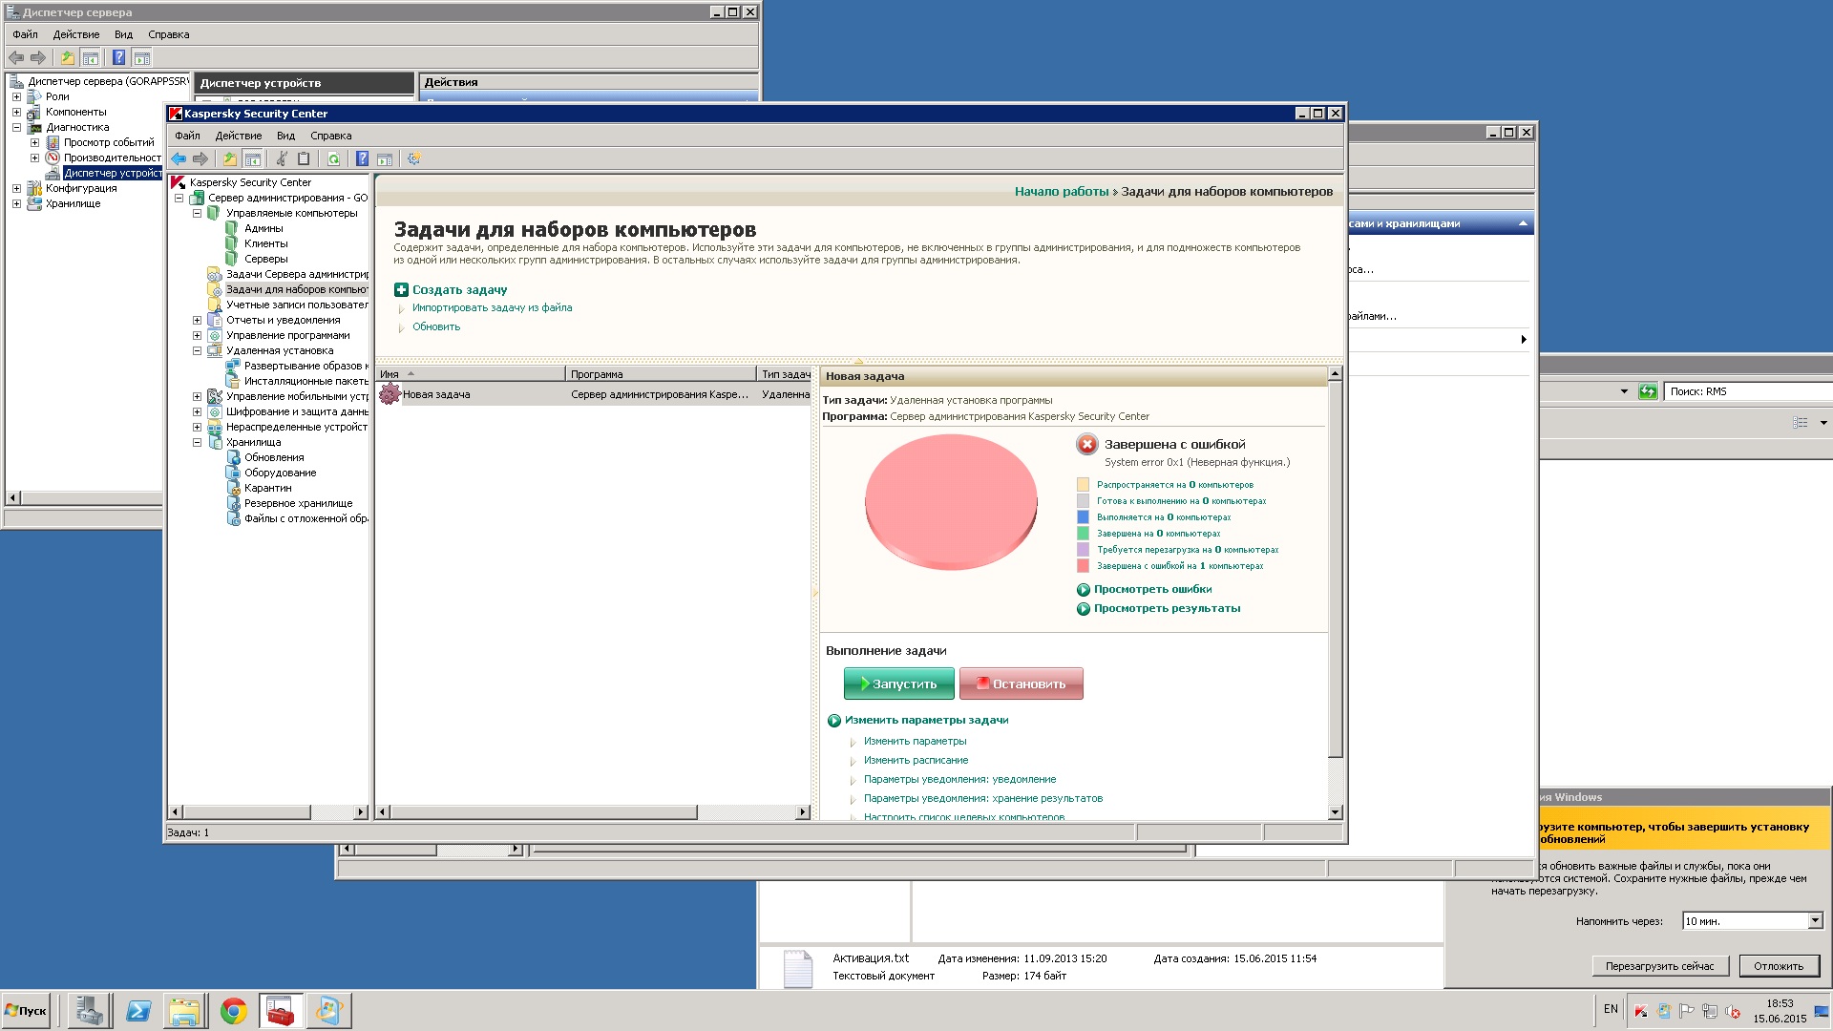Click the help icon in Server Manager toolbar
1833x1031 pixels.
click(x=118, y=57)
